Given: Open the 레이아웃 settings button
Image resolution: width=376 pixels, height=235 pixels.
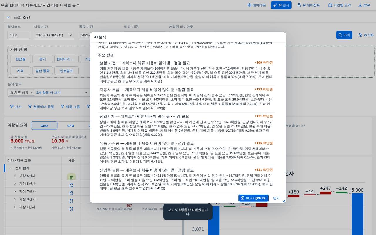Looking at the screenshot, I should 256,5.
